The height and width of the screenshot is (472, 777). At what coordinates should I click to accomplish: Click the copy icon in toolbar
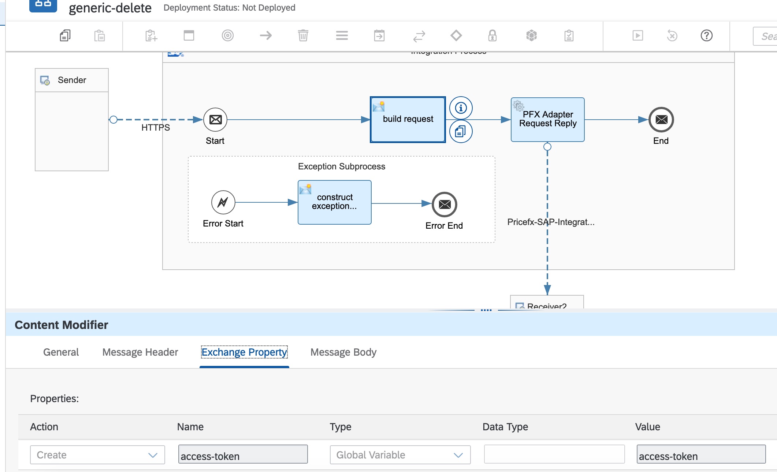coord(65,35)
